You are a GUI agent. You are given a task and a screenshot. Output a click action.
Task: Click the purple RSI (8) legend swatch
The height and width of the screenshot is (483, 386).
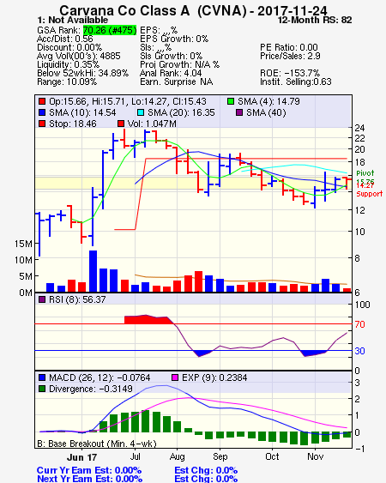pyautogui.click(x=42, y=299)
